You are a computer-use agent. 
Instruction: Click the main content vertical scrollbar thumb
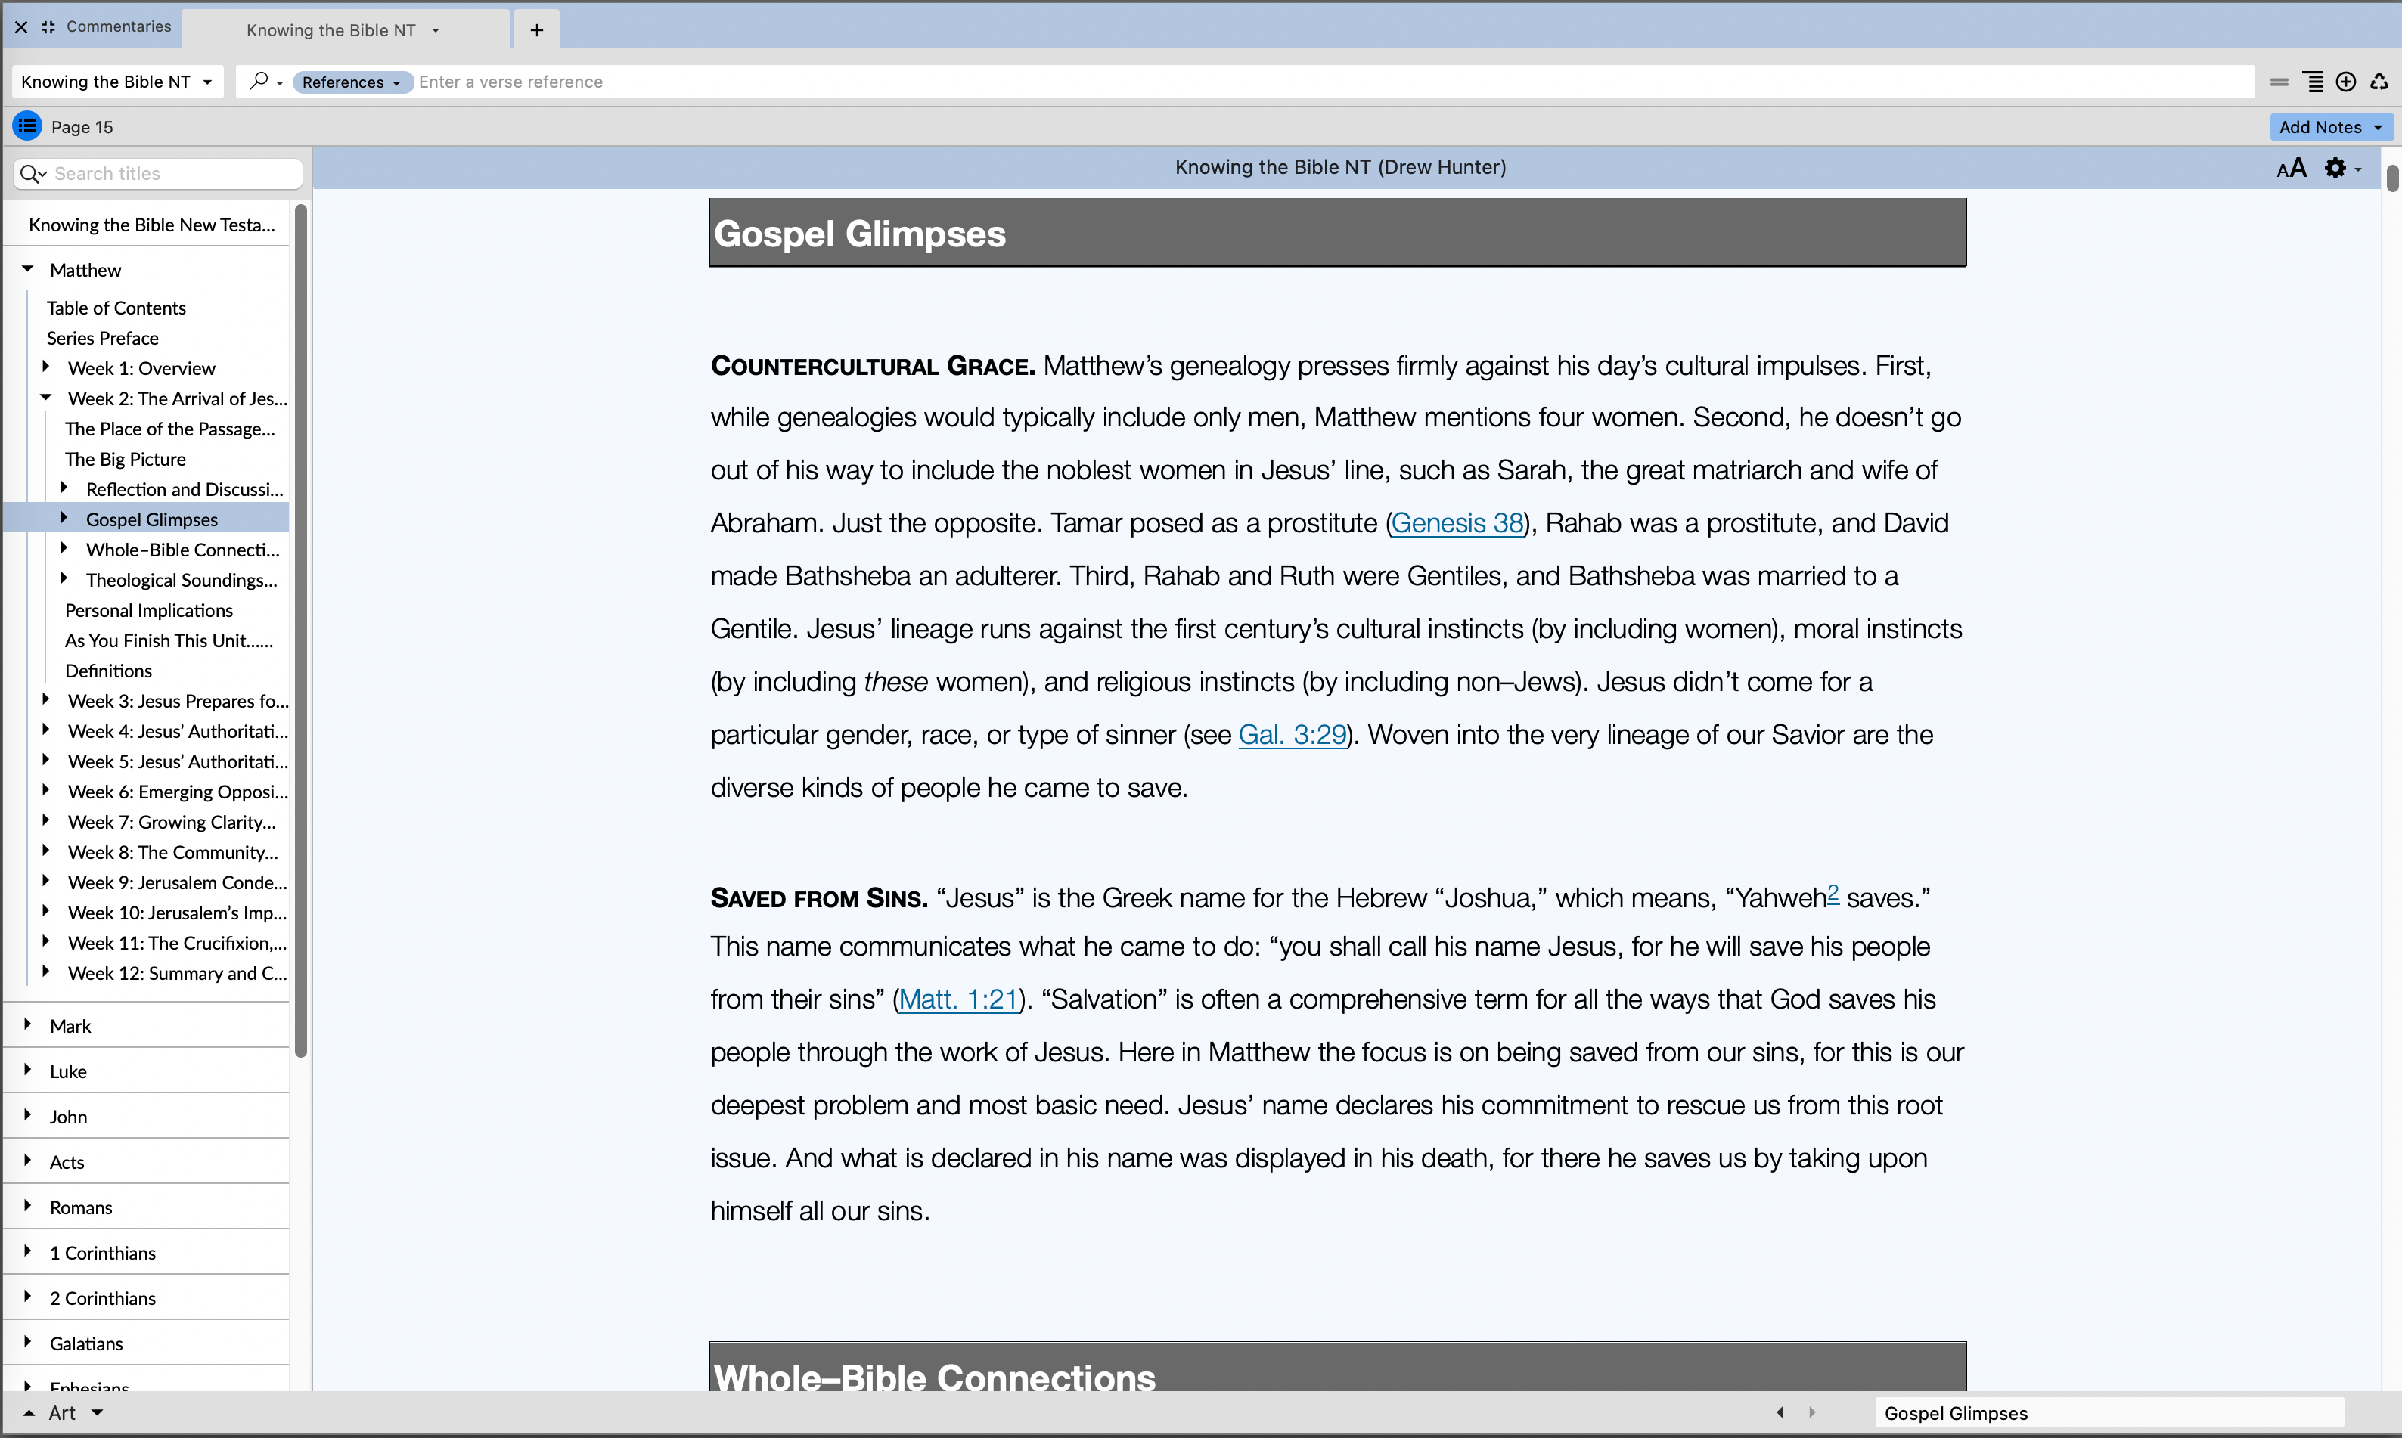pyautogui.click(x=2391, y=178)
